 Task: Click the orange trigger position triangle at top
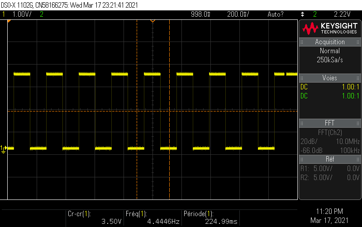(152, 21)
